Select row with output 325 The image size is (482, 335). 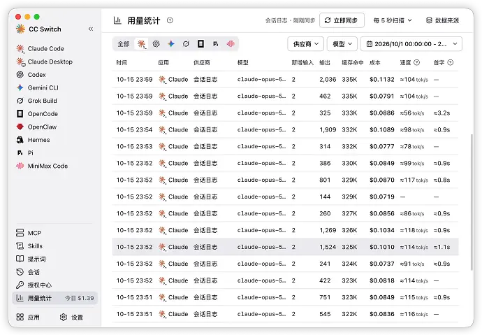coord(285,113)
